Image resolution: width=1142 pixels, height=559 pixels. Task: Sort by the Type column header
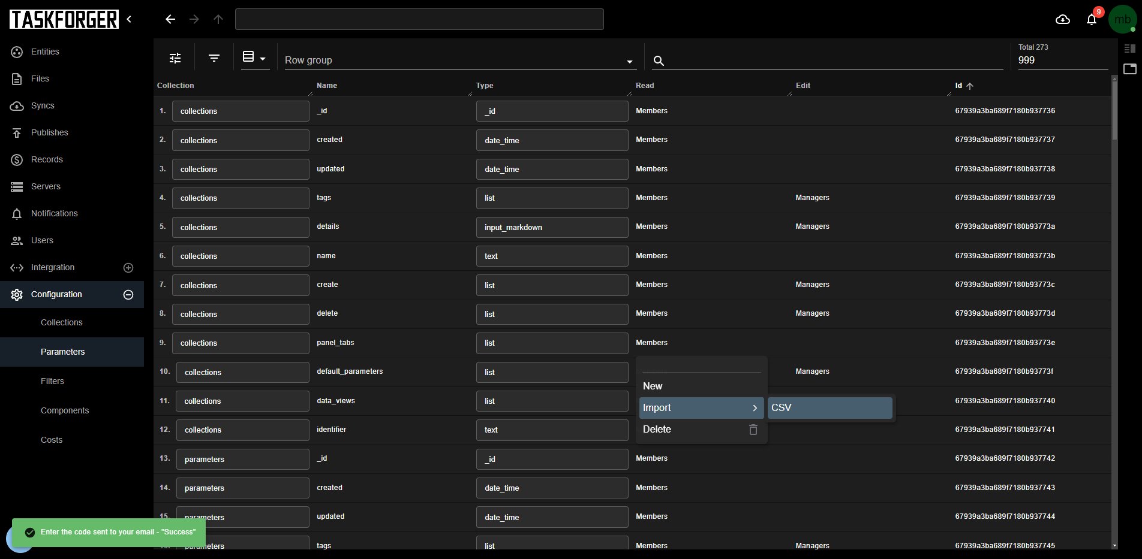(x=485, y=86)
